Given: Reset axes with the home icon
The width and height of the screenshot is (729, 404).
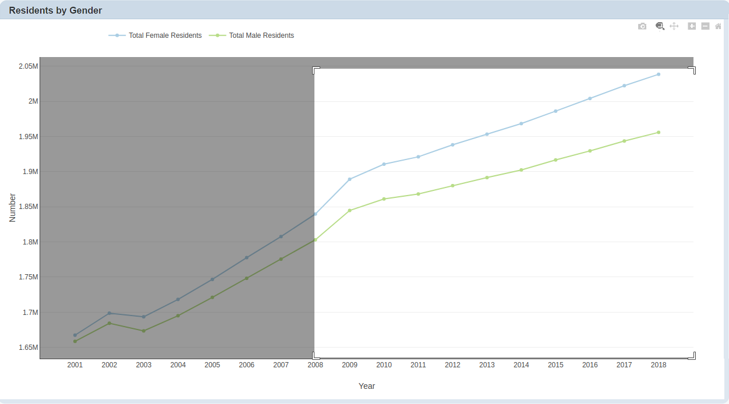Looking at the screenshot, I should point(719,26).
